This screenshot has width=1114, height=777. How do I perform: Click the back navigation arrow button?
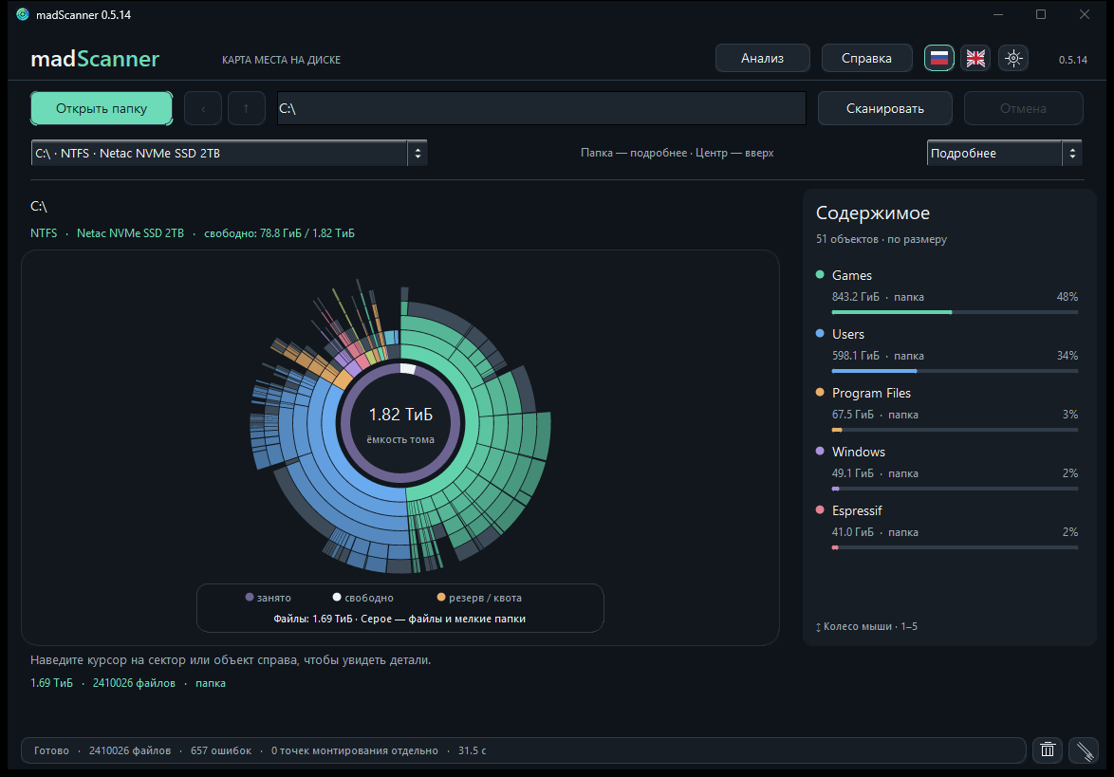coord(202,108)
